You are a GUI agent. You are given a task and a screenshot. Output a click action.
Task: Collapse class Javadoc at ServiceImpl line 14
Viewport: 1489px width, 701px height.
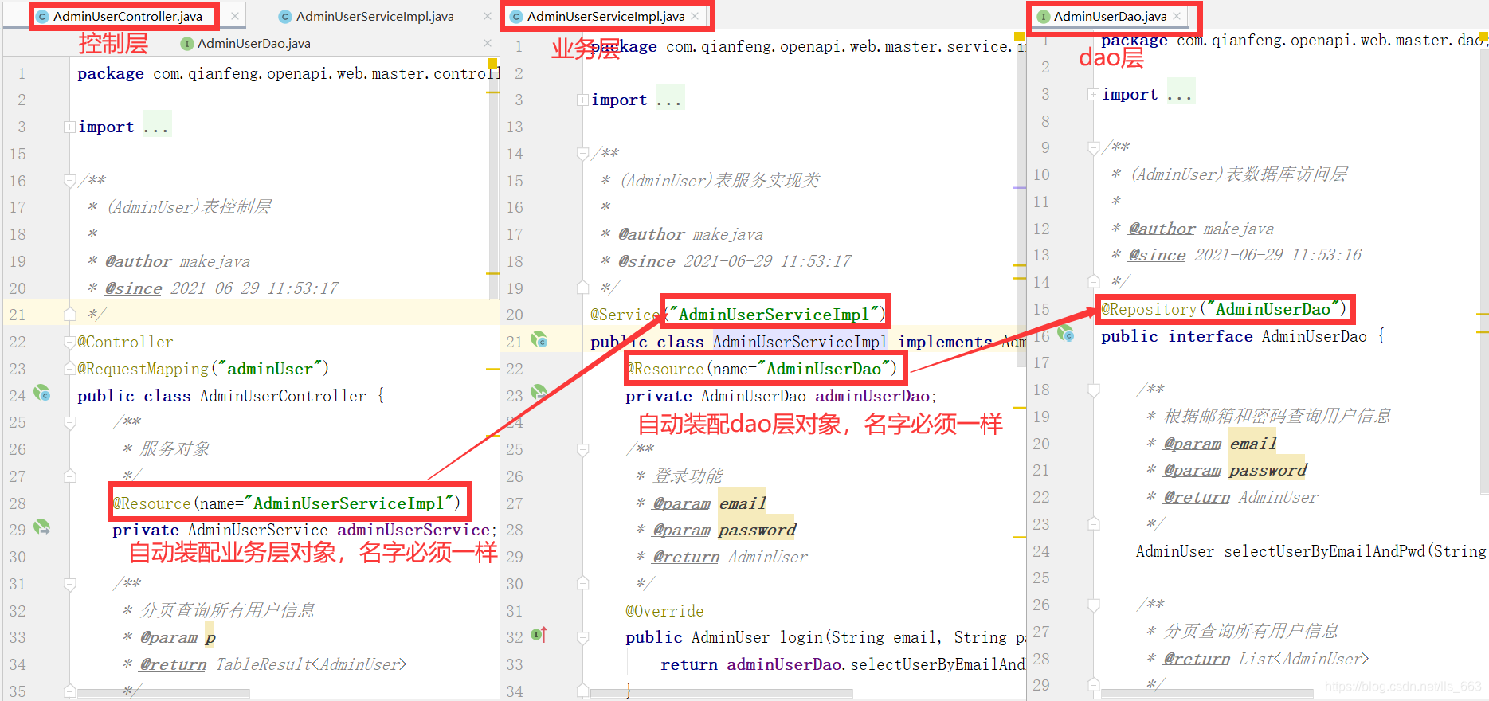583,154
